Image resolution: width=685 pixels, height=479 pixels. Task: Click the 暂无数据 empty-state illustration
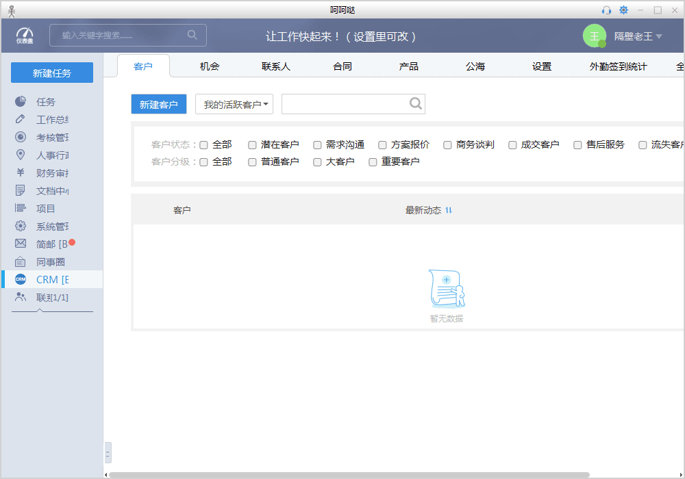click(x=447, y=289)
